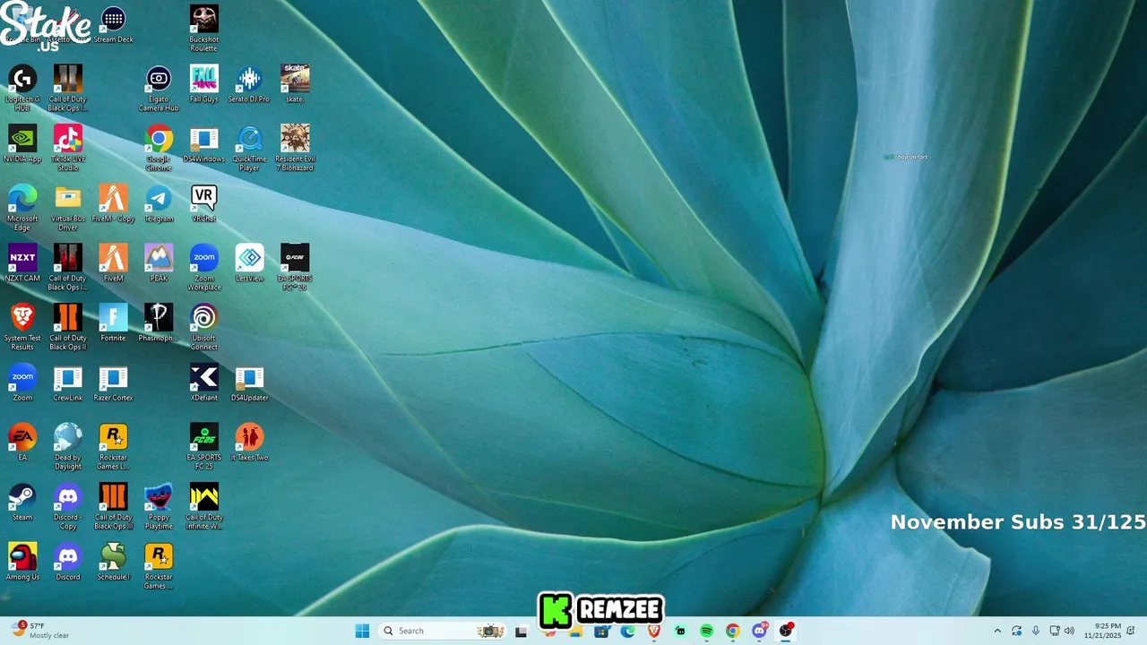Launch PEAK game shortcut
Image resolution: width=1147 pixels, height=645 pixels.
(x=159, y=263)
